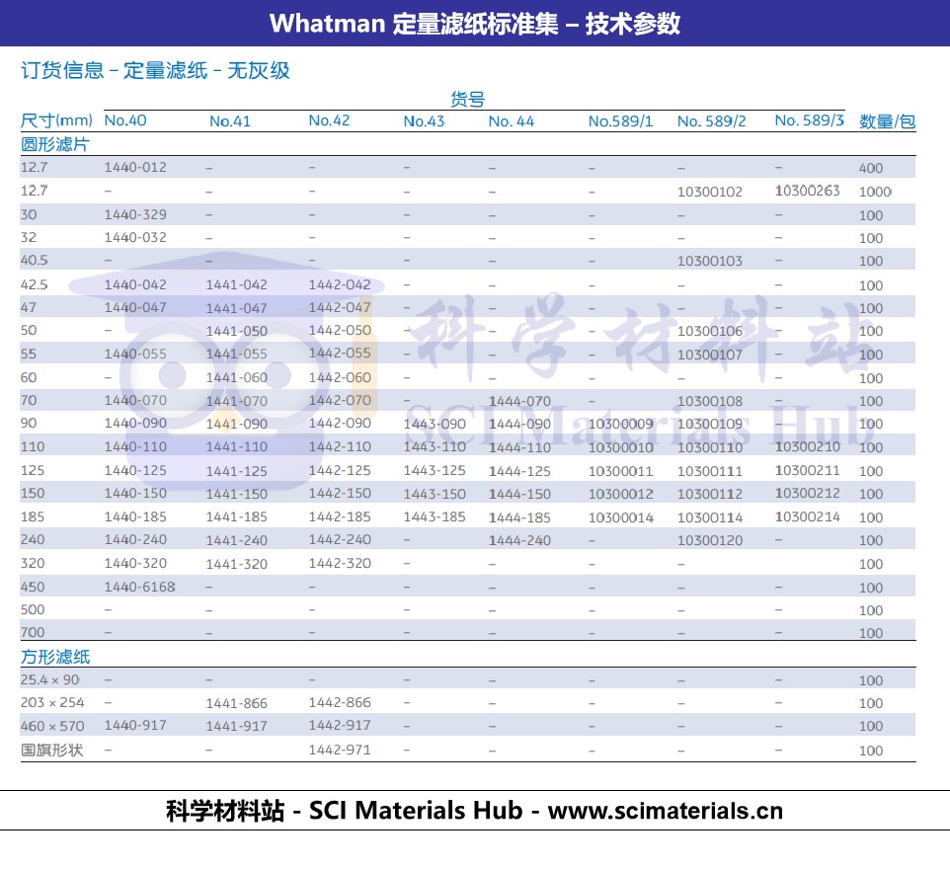This screenshot has width=950, height=869.
Task: Select part number 1440-012
Action: tap(135, 167)
